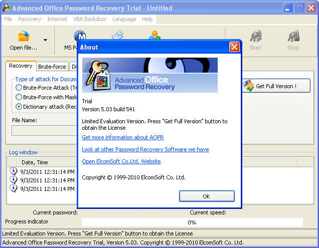Screen dimensions: 319x248
Task: Click the info icon on first log row
Action: click(14, 171)
